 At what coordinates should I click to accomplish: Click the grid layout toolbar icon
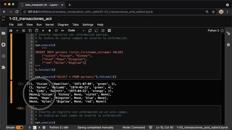(x=109, y=30)
